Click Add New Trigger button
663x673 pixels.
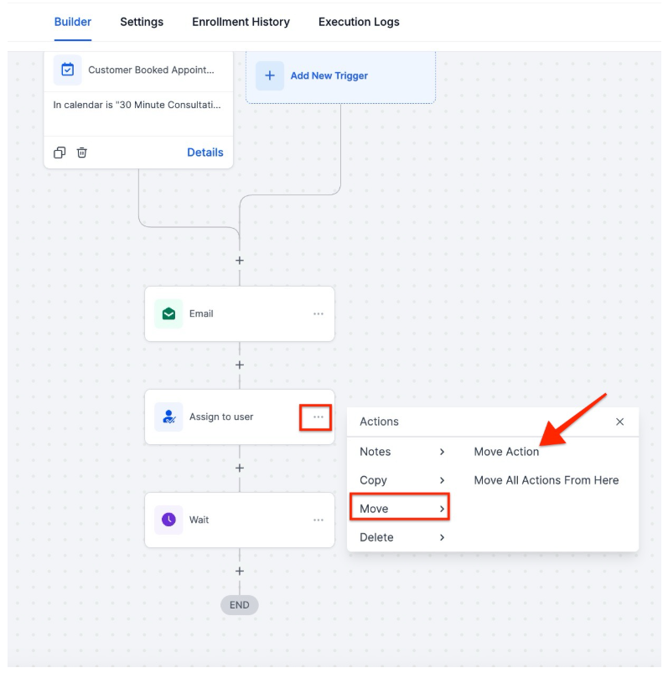click(329, 75)
